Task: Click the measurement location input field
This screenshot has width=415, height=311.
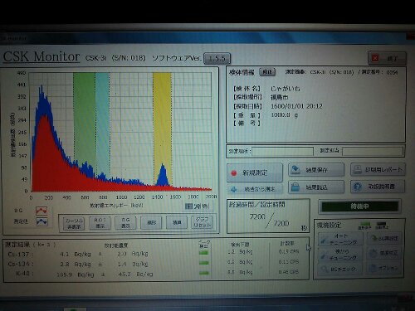Action: (x=282, y=151)
